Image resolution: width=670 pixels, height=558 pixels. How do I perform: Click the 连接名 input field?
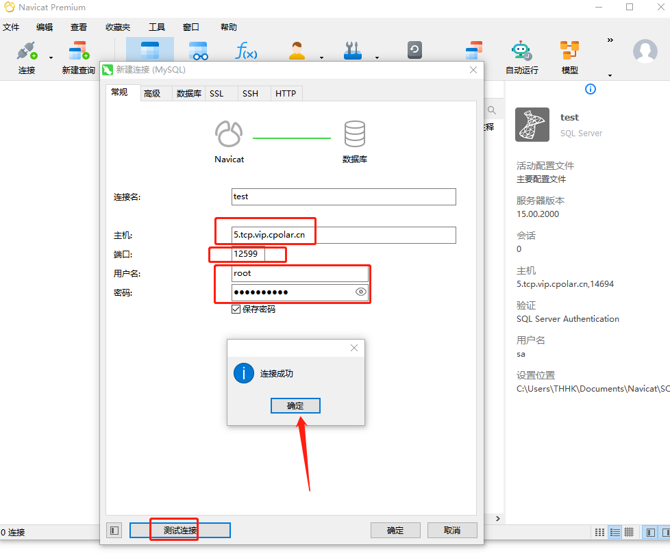click(x=343, y=196)
